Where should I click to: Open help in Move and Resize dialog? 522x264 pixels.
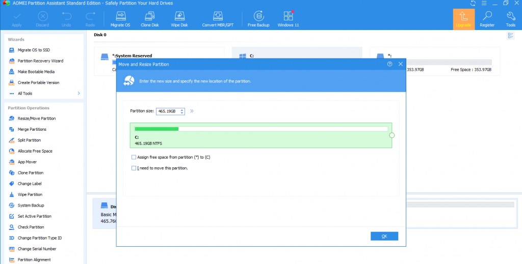(390, 64)
